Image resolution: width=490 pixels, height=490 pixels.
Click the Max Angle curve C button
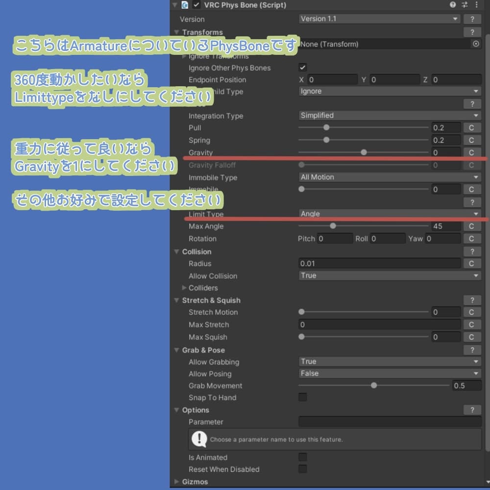[472, 226]
